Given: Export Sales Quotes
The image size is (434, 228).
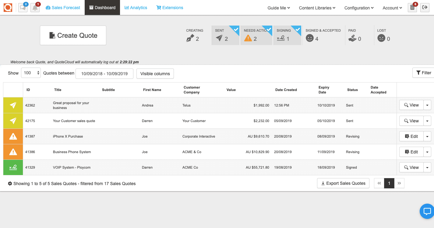Looking at the screenshot, I should click(343, 183).
